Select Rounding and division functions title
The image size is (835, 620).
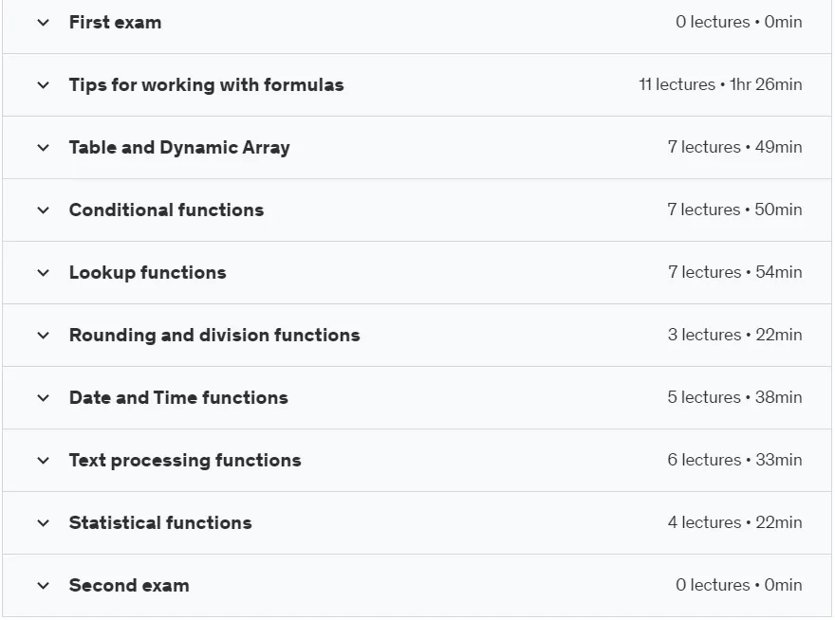(x=214, y=335)
